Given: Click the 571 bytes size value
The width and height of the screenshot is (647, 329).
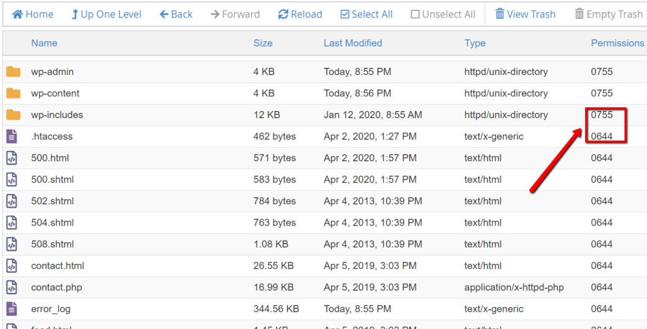Looking at the screenshot, I should pos(274,158).
